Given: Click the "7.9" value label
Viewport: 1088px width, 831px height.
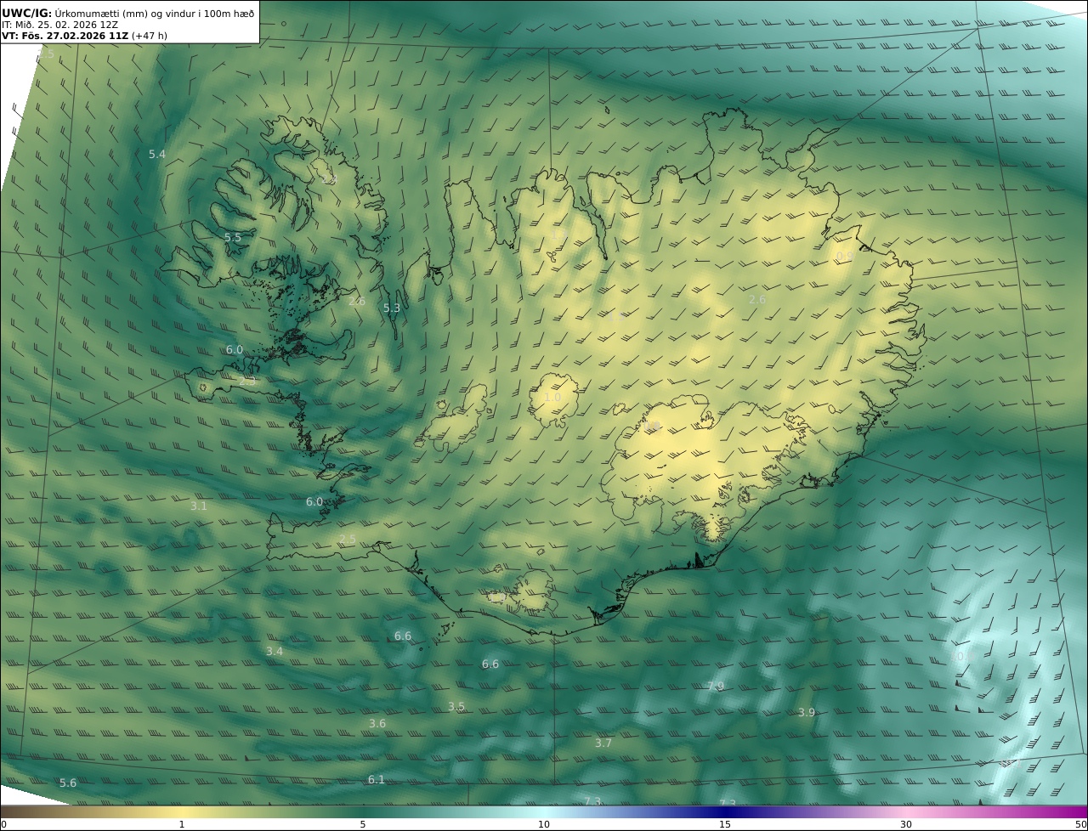Looking at the screenshot, I should point(716,687).
